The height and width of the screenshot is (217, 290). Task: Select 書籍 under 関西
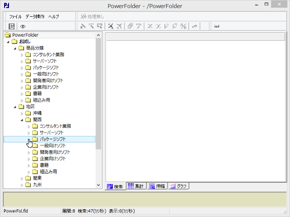[x=44, y=165]
